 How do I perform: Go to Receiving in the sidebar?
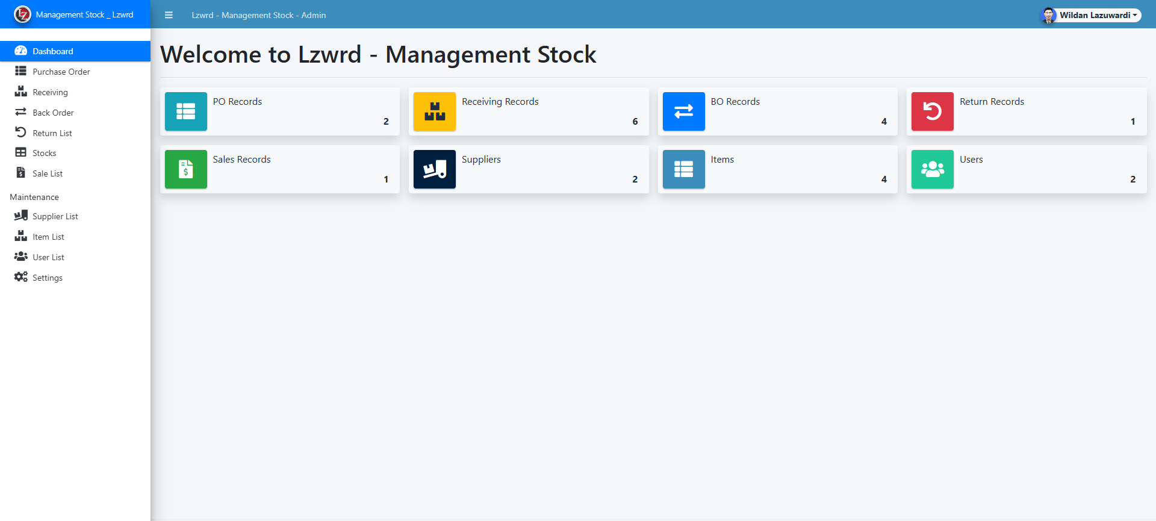click(50, 92)
